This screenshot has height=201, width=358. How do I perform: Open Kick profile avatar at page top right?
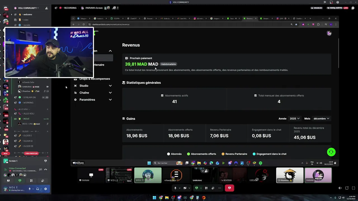tap(329, 33)
